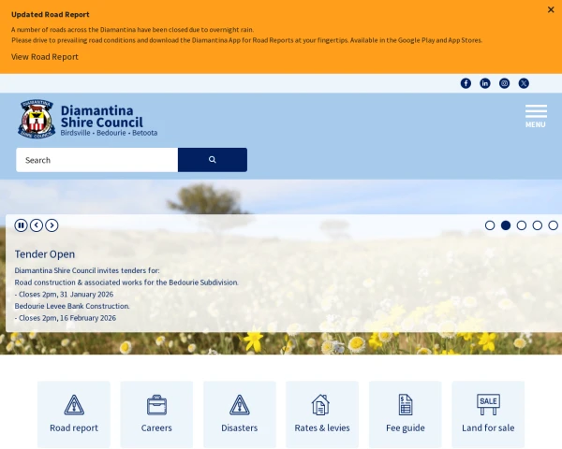Select first carousel slide dot

[x=490, y=225]
